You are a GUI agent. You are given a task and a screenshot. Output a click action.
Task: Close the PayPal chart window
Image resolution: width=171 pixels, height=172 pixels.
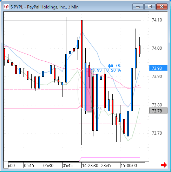(x=162, y=7)
